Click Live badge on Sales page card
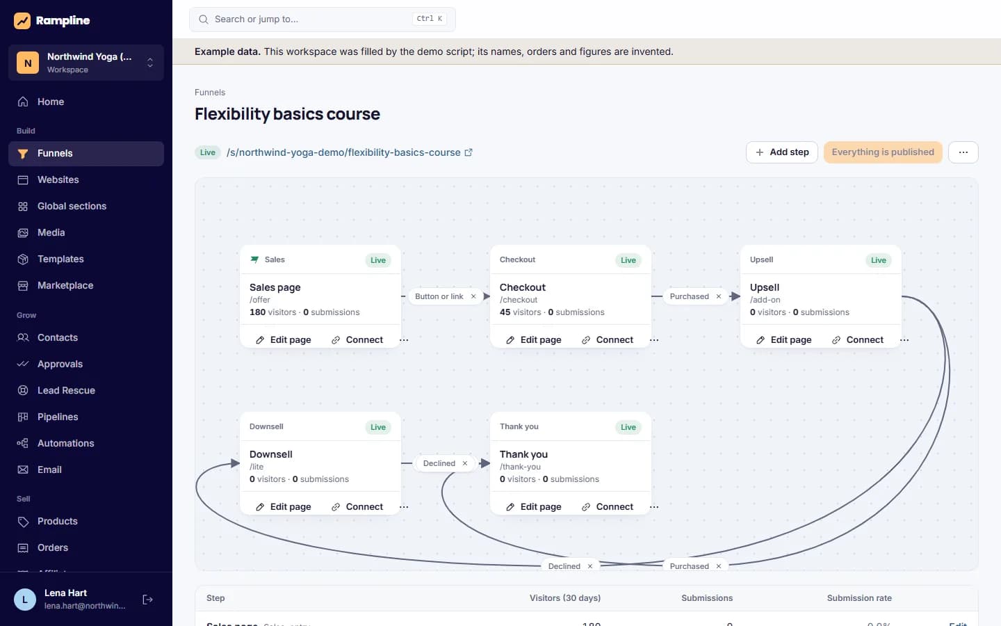Image resolution: width=1001 pixels, height=626 pixels. pos(378,260)
